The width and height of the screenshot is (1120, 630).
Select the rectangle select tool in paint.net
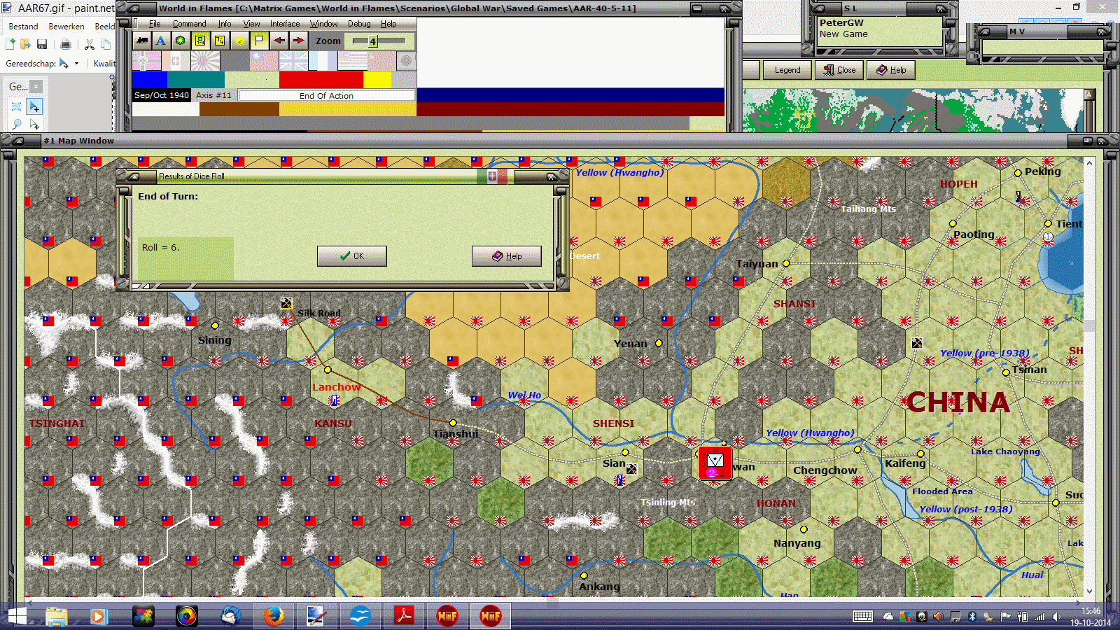[17, 106]
